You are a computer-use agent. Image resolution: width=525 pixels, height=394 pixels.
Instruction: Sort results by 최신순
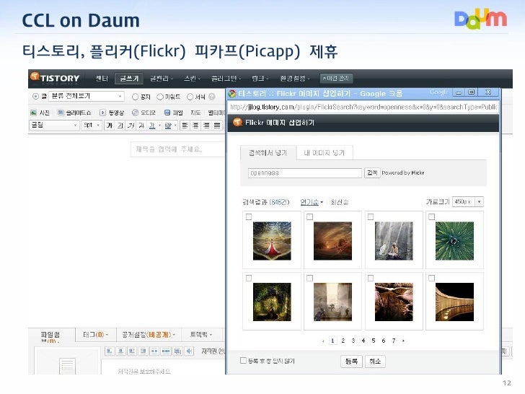tap(339, 202)
